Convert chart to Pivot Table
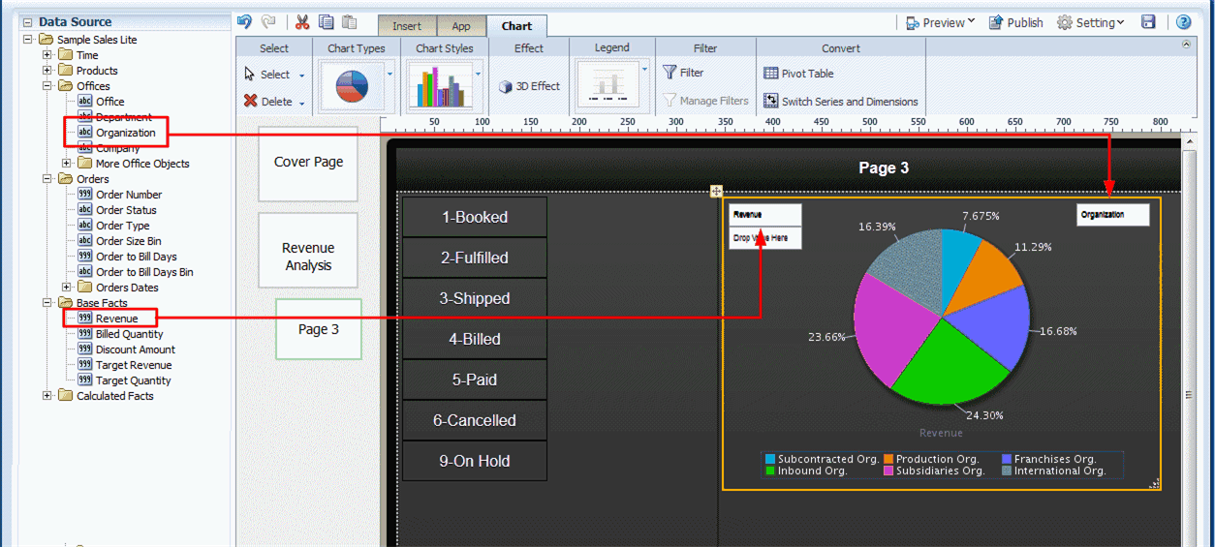 798,74
